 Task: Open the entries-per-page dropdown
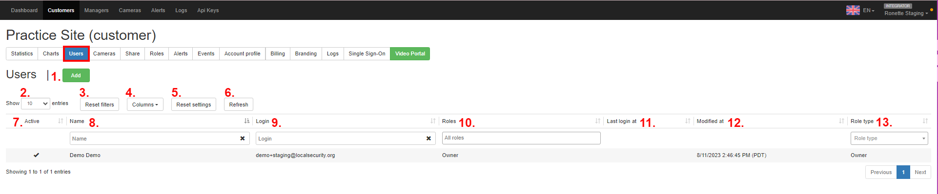point(36,104)
